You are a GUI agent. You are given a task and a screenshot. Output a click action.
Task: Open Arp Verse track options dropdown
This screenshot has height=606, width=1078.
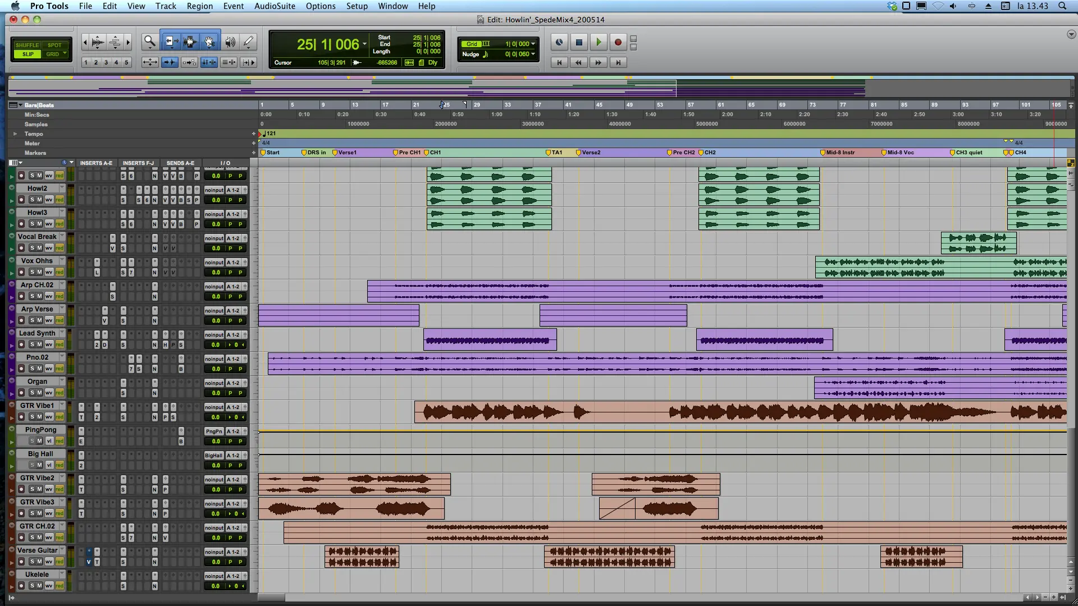(x=62, y=309)
